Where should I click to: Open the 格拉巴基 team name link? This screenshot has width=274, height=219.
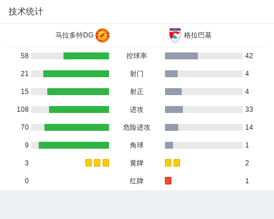pos(198,35)
